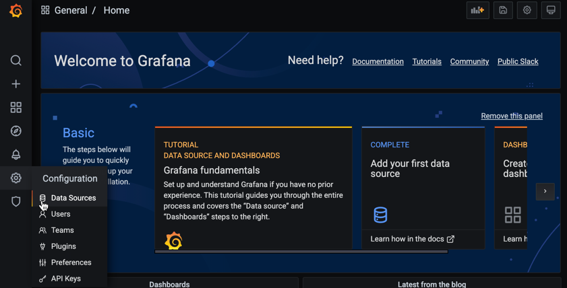Click the Basic heading text
The height and width of the screenshot is (288, 567).
(78, 133)
